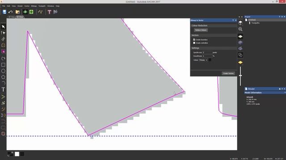The image size is (286, 160).
Task: Switch to the 2D View tab
Action: coord(12,17)
